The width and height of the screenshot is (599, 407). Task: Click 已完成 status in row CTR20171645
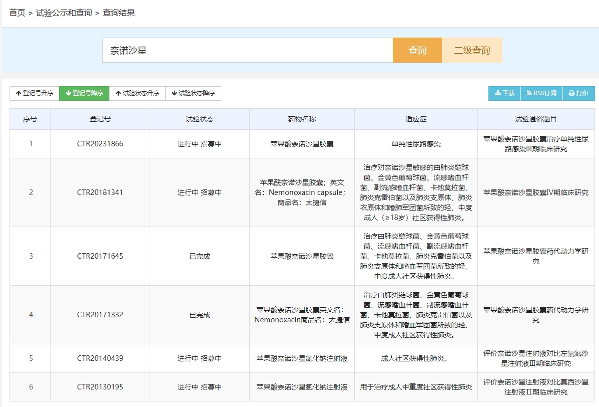[x=199, y=256]
